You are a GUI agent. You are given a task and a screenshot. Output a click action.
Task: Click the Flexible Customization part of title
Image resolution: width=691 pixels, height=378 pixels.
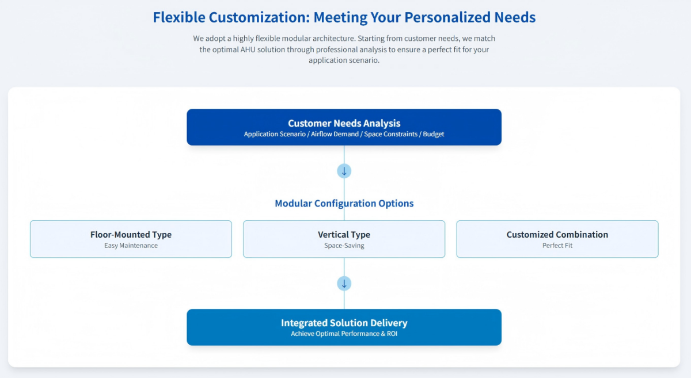(x=231, y=17)
